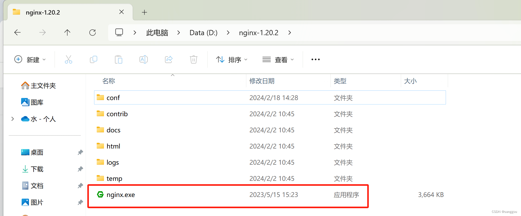Navigate to 此电脑 in the breadcrumb
521x216 pixels.
tap(157, 33)
